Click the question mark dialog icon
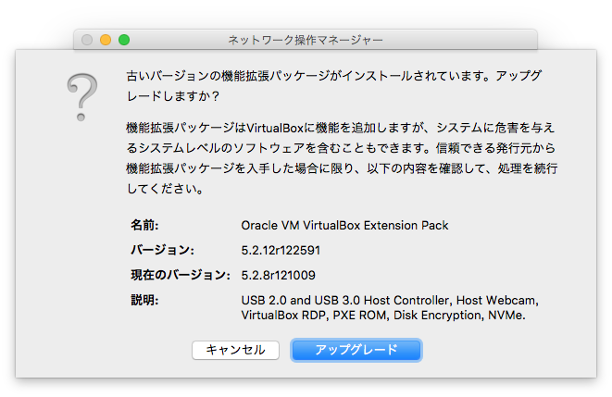The width and height of the screenshot is (612, 397). click(82, 97)
